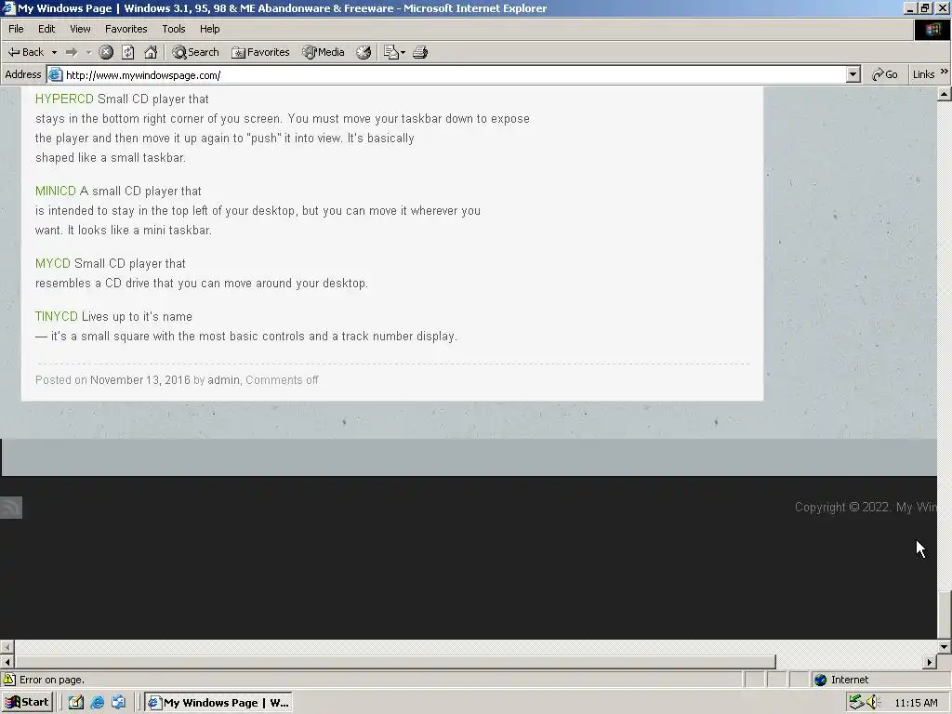Print the page with the Print icon
The width and height of the screenshot is (952, 714).
tap(420, 52)
